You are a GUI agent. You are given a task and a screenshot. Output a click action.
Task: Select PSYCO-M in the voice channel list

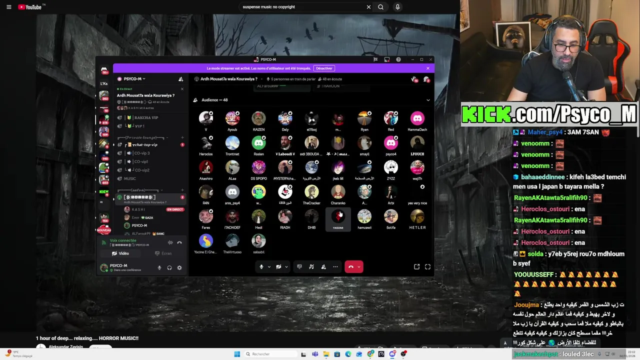(x=139, y=225)
